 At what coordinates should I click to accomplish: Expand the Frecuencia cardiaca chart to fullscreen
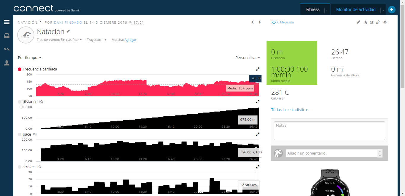pos(258,69)
